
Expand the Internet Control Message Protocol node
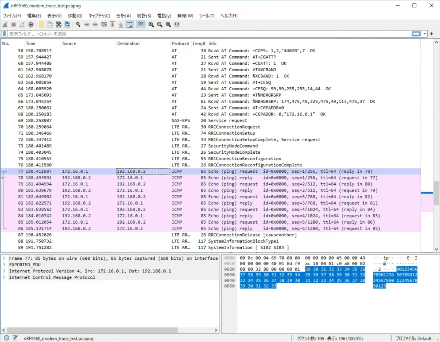coord(4,277)
